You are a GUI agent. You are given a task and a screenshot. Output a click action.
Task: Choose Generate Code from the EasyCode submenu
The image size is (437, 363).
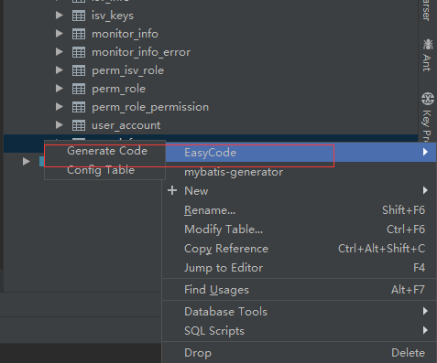pos(105,151)
